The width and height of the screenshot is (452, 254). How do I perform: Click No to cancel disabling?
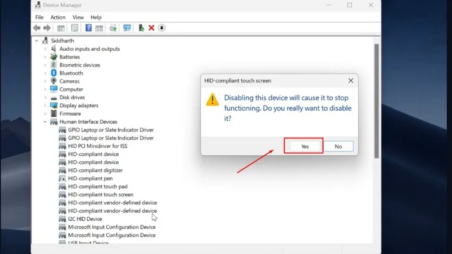[338, 146]
